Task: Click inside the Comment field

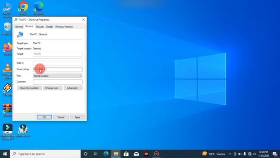Action: click(x=57, y=82)
